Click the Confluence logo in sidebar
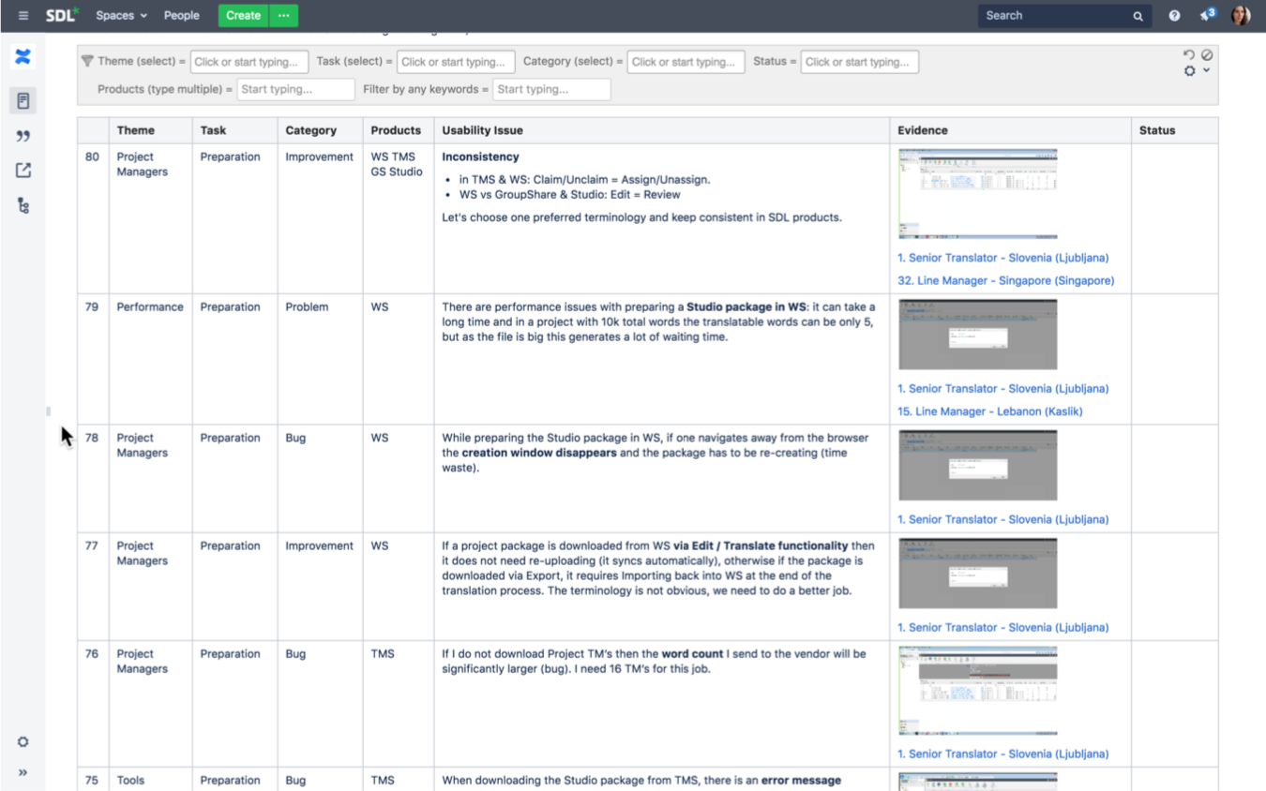Viewport: 1266px width, 791px height. tap(23, 57)
